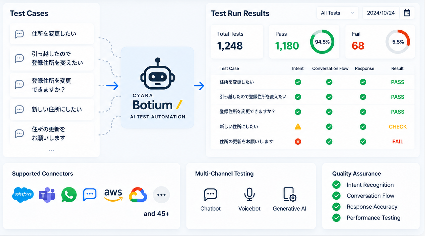Click chat icon of 住所を変更したい test case
Image resolution: width=425 pixels, height=236 pixels.
pyautogui.click(x=20, y=34)
